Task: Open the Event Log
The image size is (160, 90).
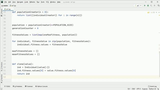Action: (152, 86)
